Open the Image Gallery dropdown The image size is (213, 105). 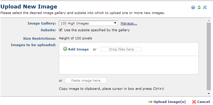pos(88,23)
